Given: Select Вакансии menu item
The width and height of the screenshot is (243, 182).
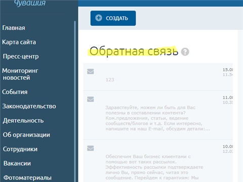Looking at the screenshot, I should tap(17, 163).
